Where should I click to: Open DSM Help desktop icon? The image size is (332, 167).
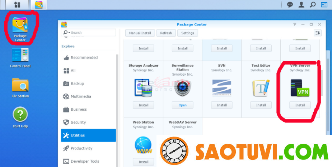coord(20,115)
